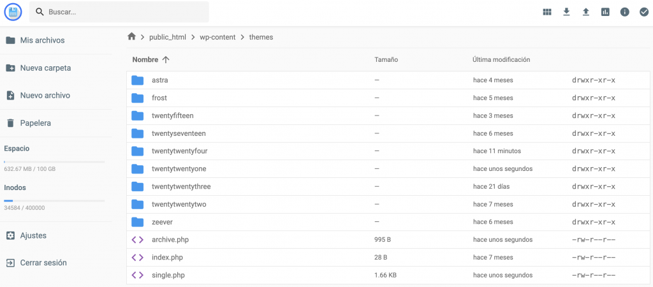The height and width of the screenshot is (287, 653).
Task: Click the Buscar search field
Action: (121, 12)
